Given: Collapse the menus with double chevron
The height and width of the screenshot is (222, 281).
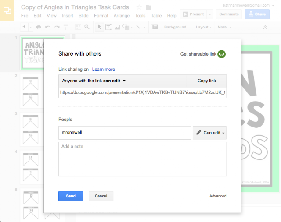Looking at the screenshot, I should click(x=265, y=27).
